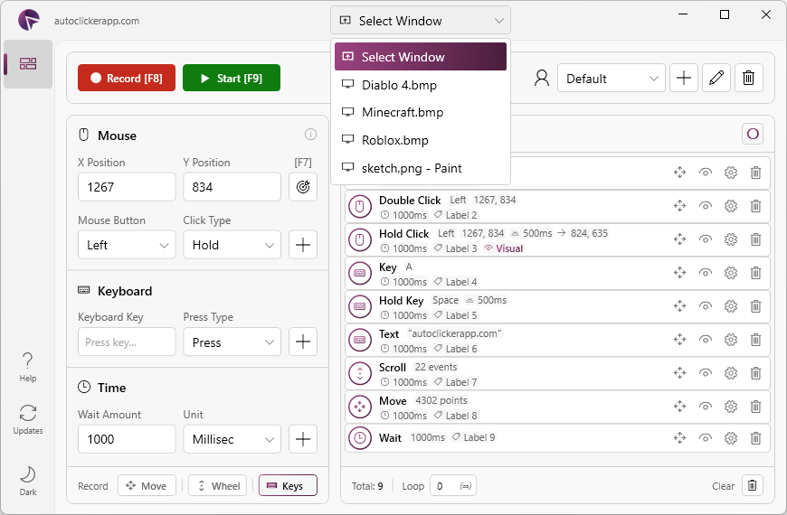Viewport: 787px width, 515px height.
Task: Clear all actions with trash icon
Action: point(753,485)
